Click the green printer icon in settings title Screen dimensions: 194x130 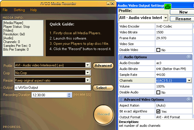(168, 6)
